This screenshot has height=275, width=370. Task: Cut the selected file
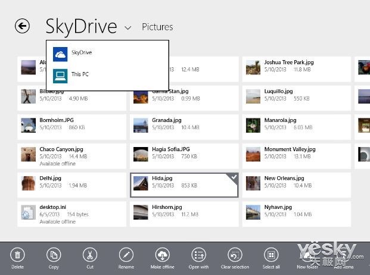point(90,258)
